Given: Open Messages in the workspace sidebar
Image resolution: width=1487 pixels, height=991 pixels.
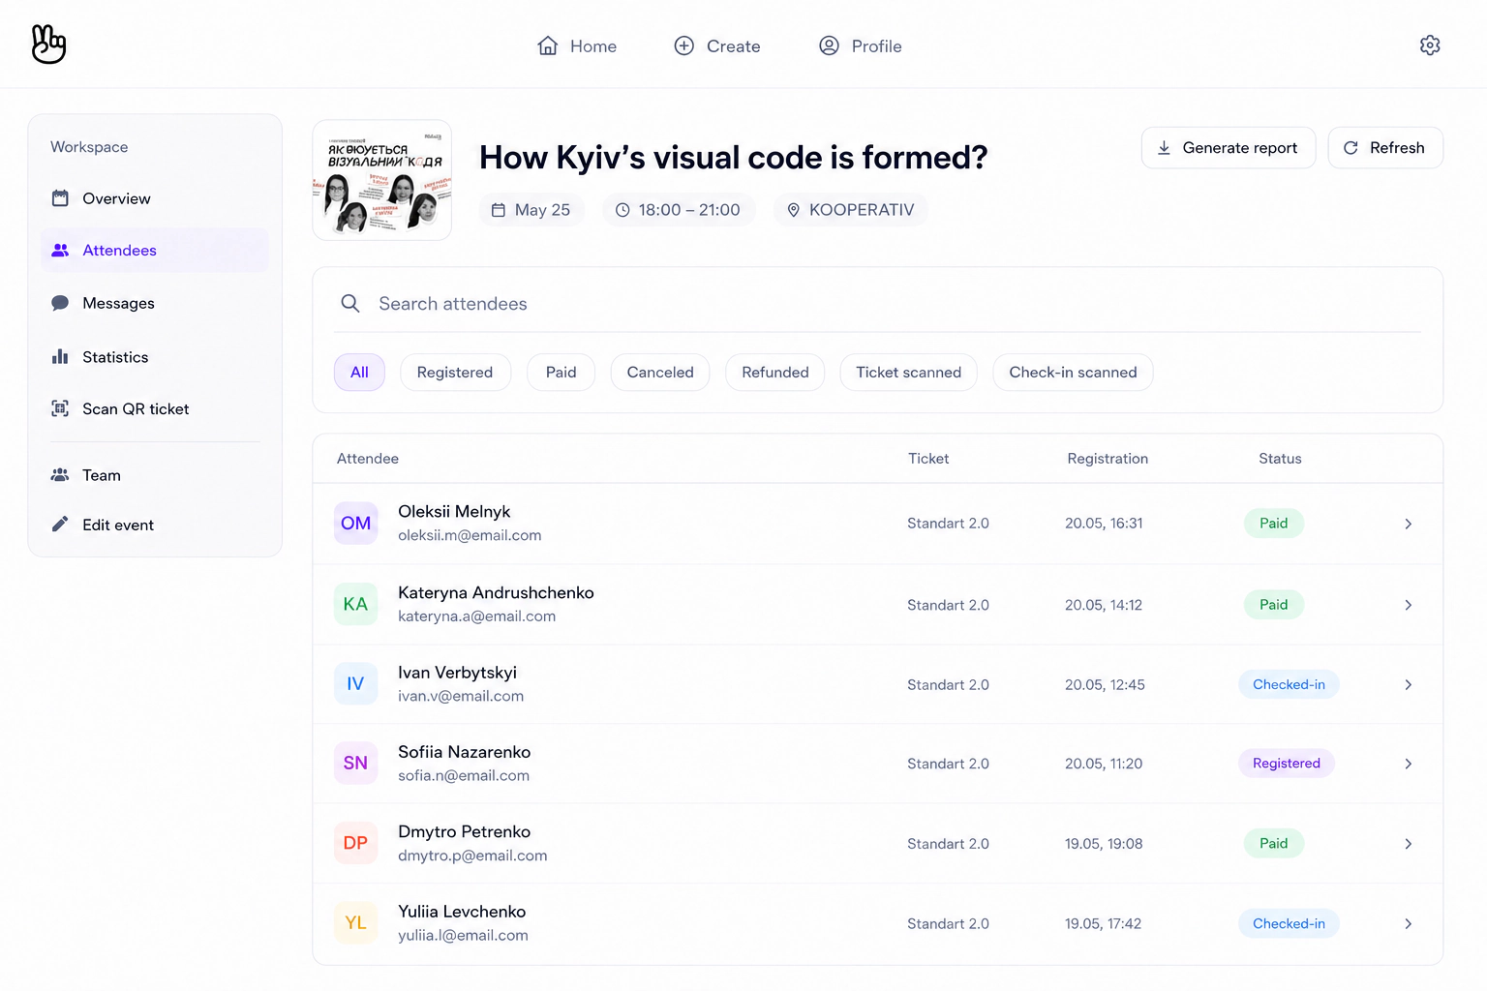Looking at the screenshot, I should pos(155,303).
